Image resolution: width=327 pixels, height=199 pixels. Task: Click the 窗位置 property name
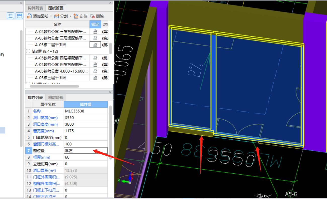(x=39, y=151)
